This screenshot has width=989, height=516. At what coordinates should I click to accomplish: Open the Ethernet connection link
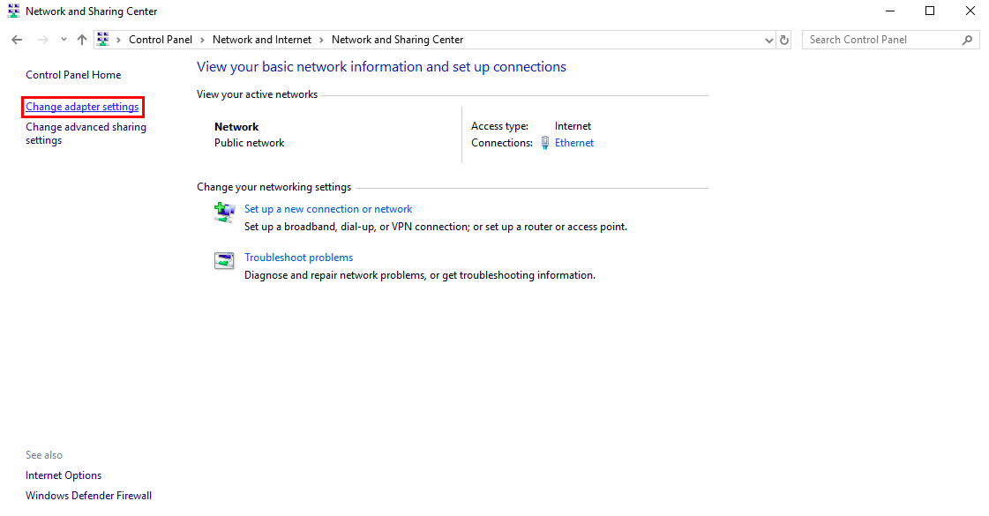[x=574, y=143]
